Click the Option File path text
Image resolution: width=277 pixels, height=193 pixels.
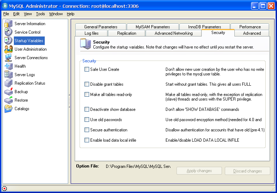tap(138, 166)
